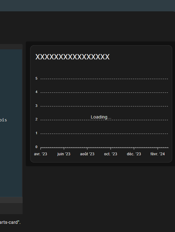This screenshot has height=232, width=175.
Task: Place cursor on code line ending 'ois'
Action: pos(3,120)
